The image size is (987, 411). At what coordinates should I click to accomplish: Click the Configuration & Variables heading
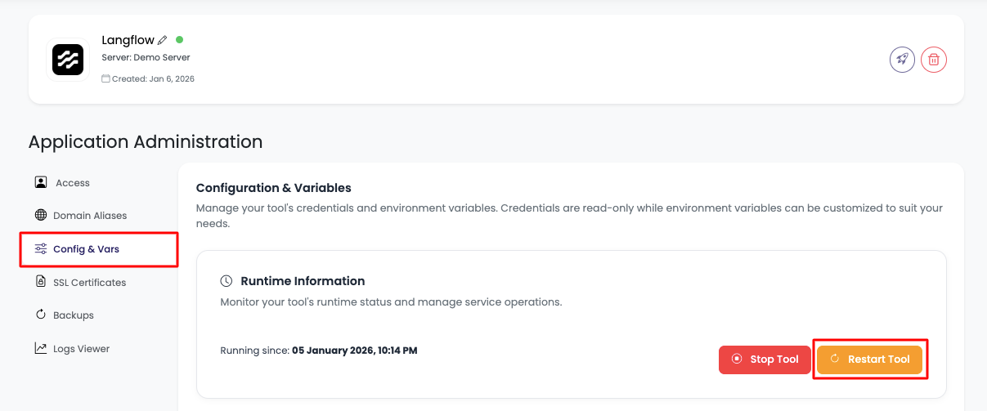274,188
